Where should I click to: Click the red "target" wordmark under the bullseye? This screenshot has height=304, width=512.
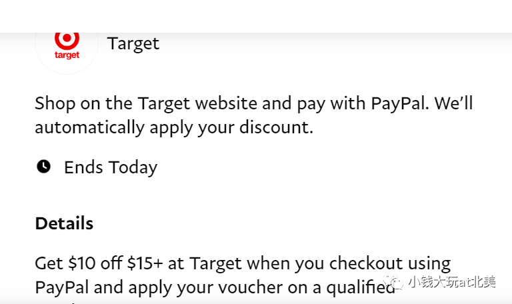(67, 55)
